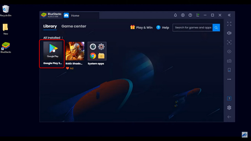Collapse the right sidebar with double chevron
Screen dimensions: 251x141
tap(229, 15)
